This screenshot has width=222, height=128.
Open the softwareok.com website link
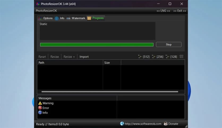pyautogui.click(x=143, y=124)
